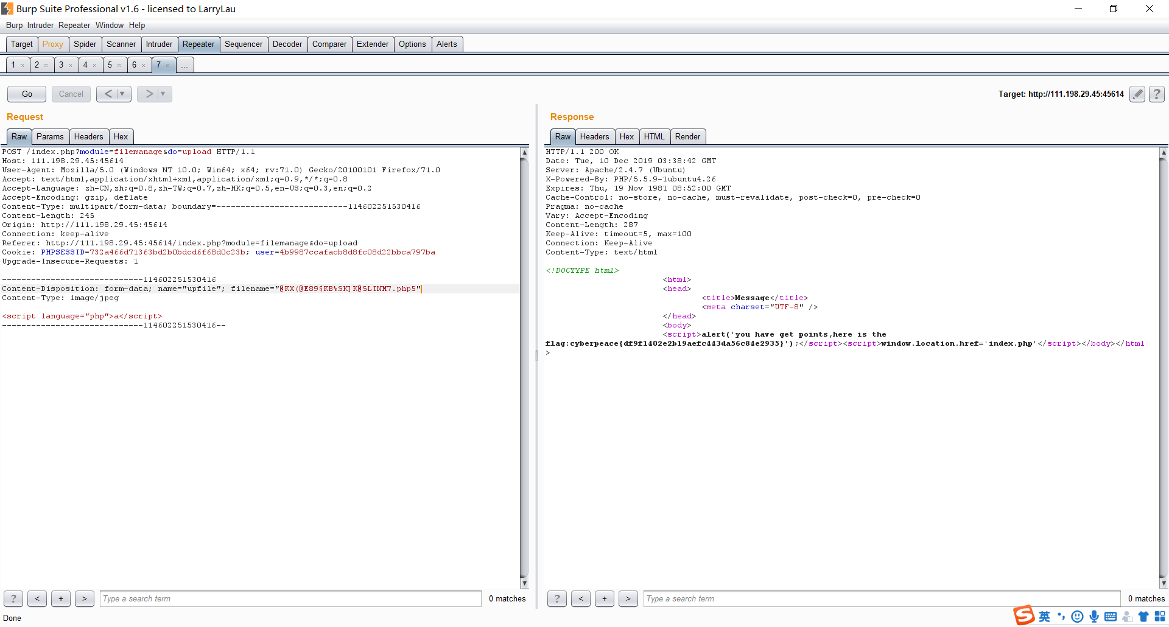Toggle Sogou English/Chinese mode character
Screen dimensions: 1169x627
(x=1045, y=617)
